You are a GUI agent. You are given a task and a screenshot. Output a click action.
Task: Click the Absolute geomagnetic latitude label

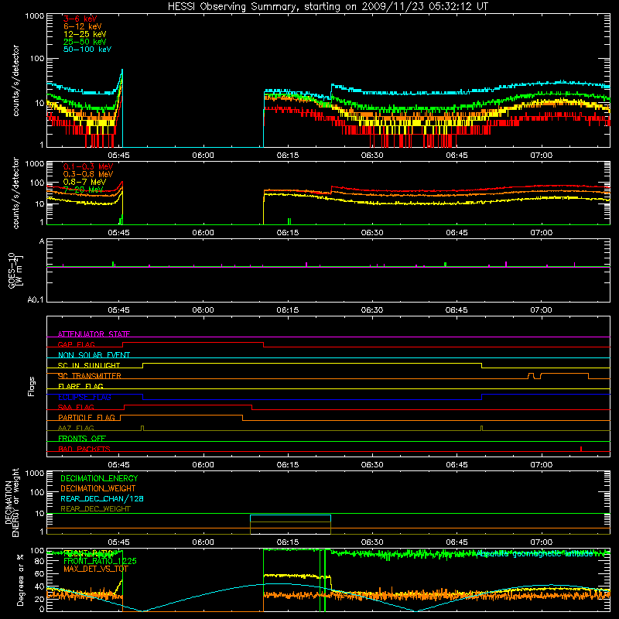point(535,554)
